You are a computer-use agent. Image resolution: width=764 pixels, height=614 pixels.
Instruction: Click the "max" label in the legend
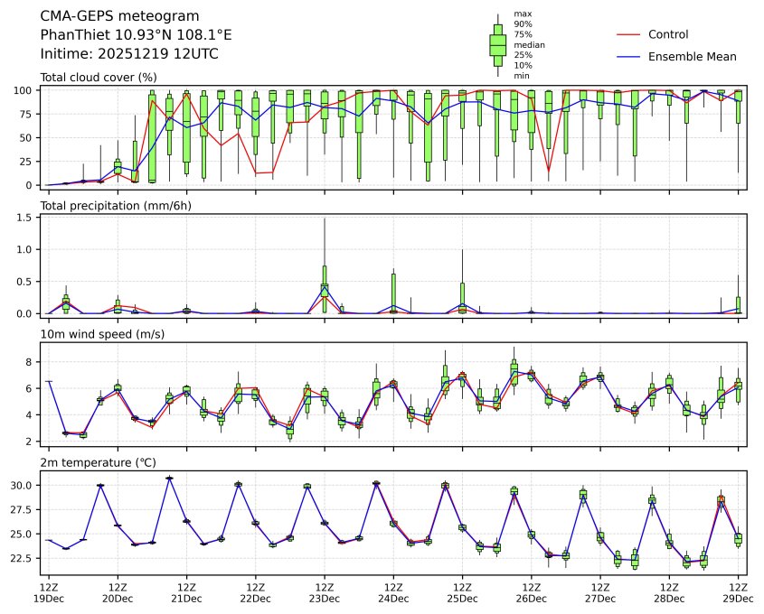tap(522, 14)
